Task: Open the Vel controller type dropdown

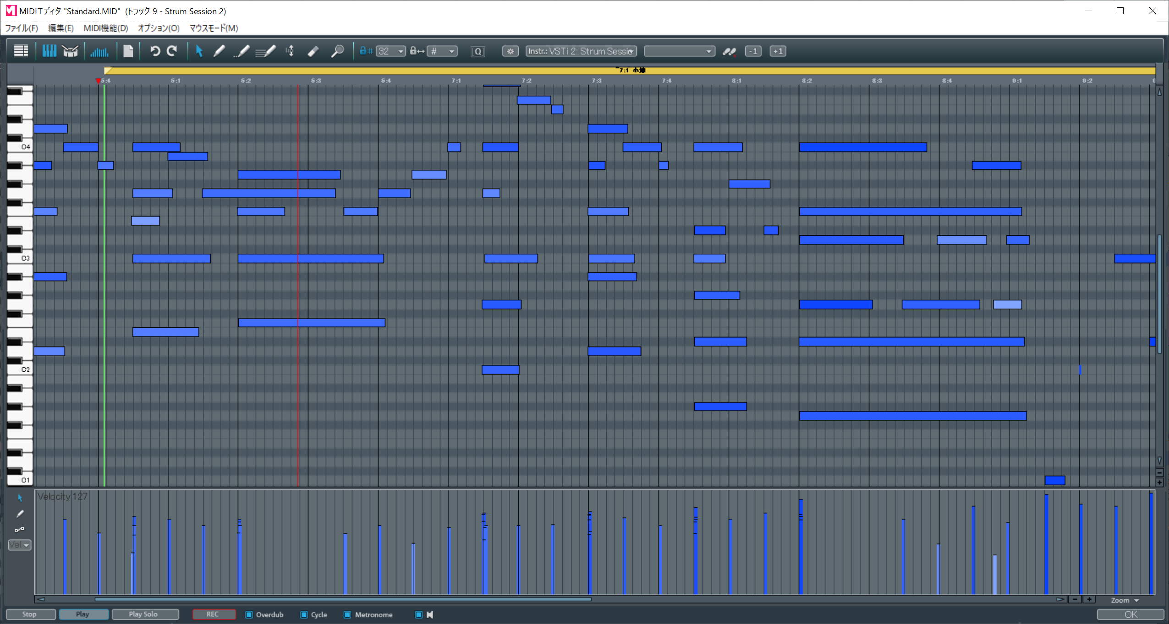Action: 20,545
